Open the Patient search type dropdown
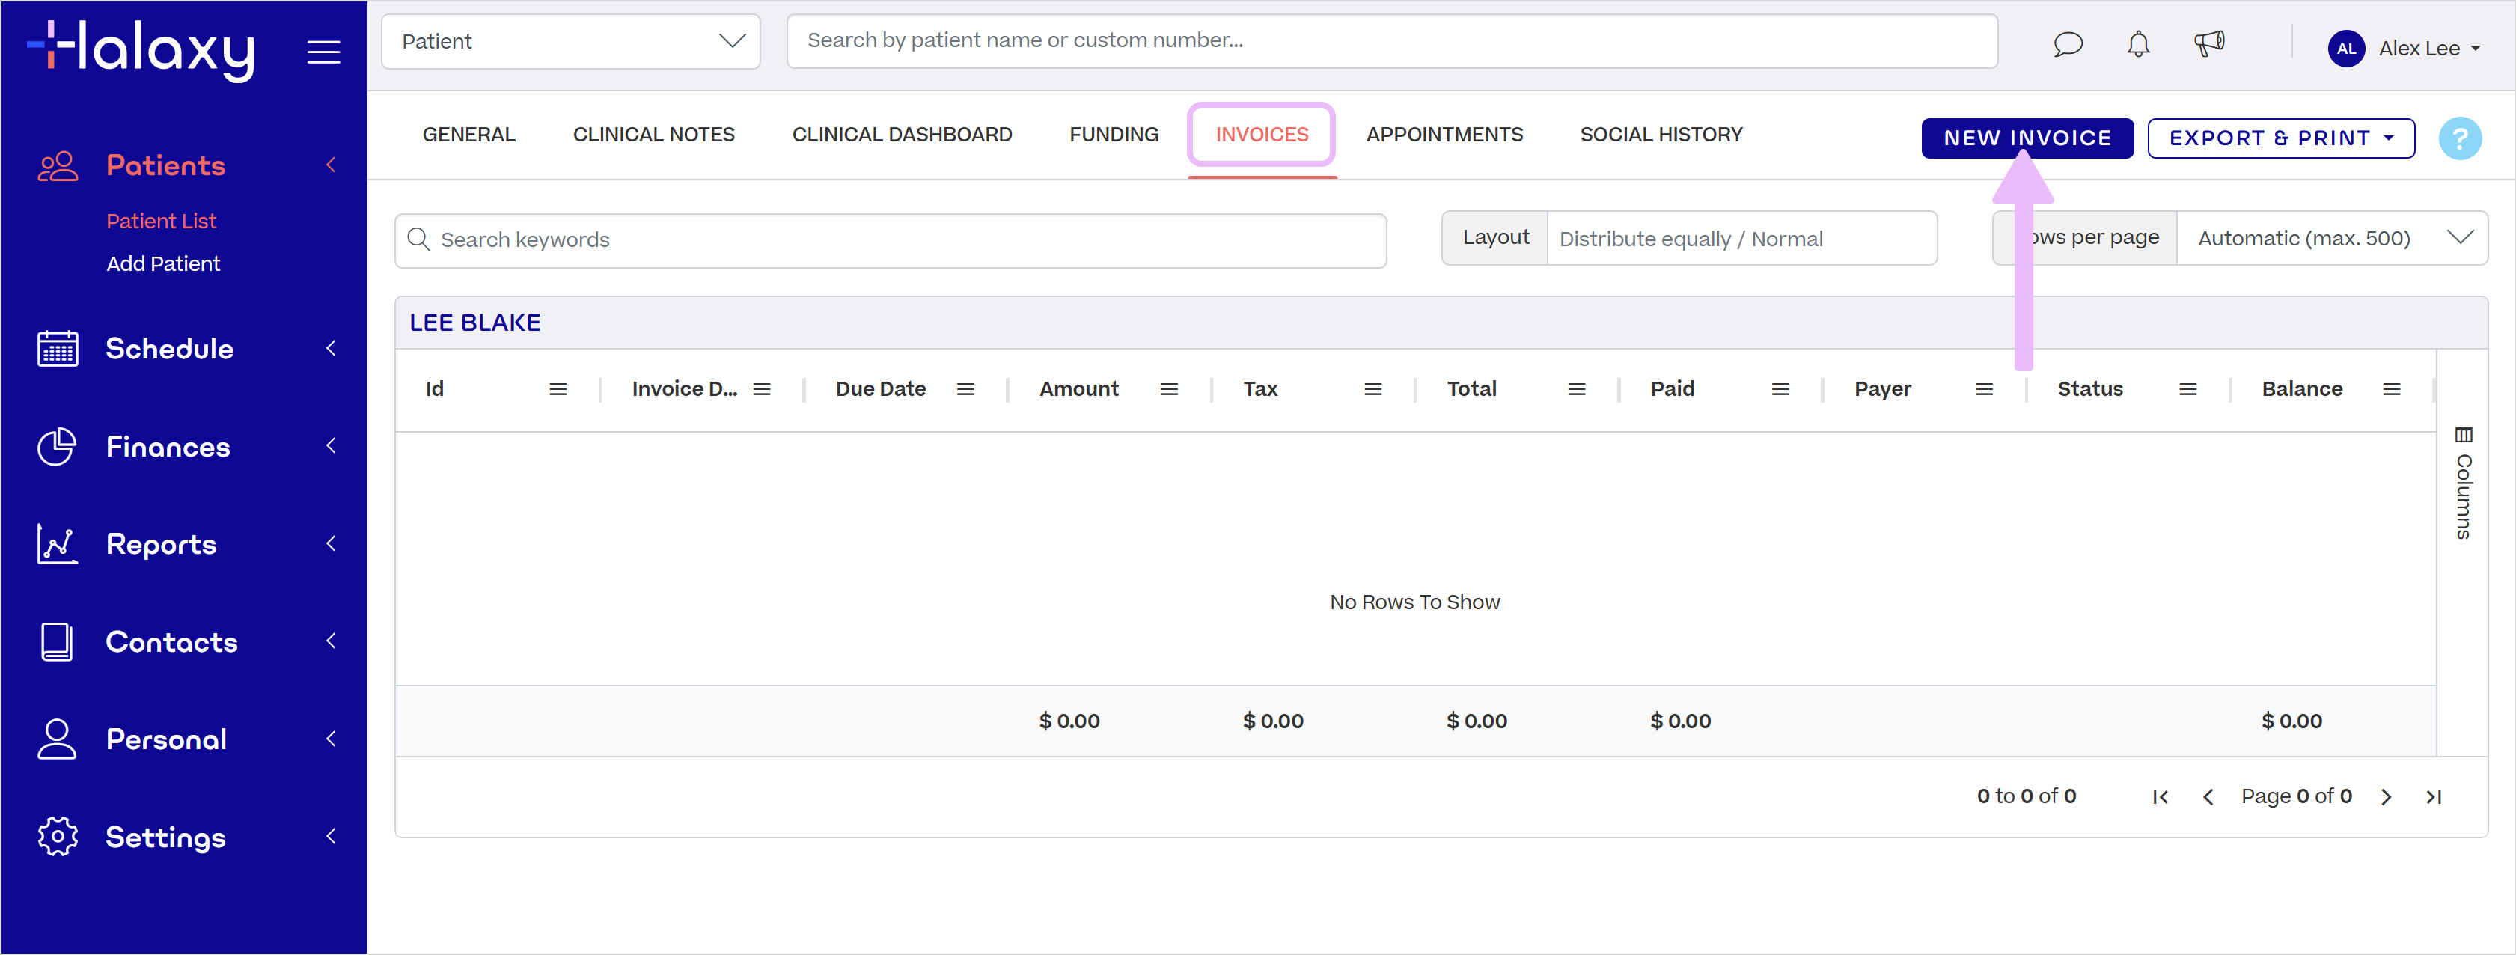This screenshot has height=955, width=2516. coord(570,41)
